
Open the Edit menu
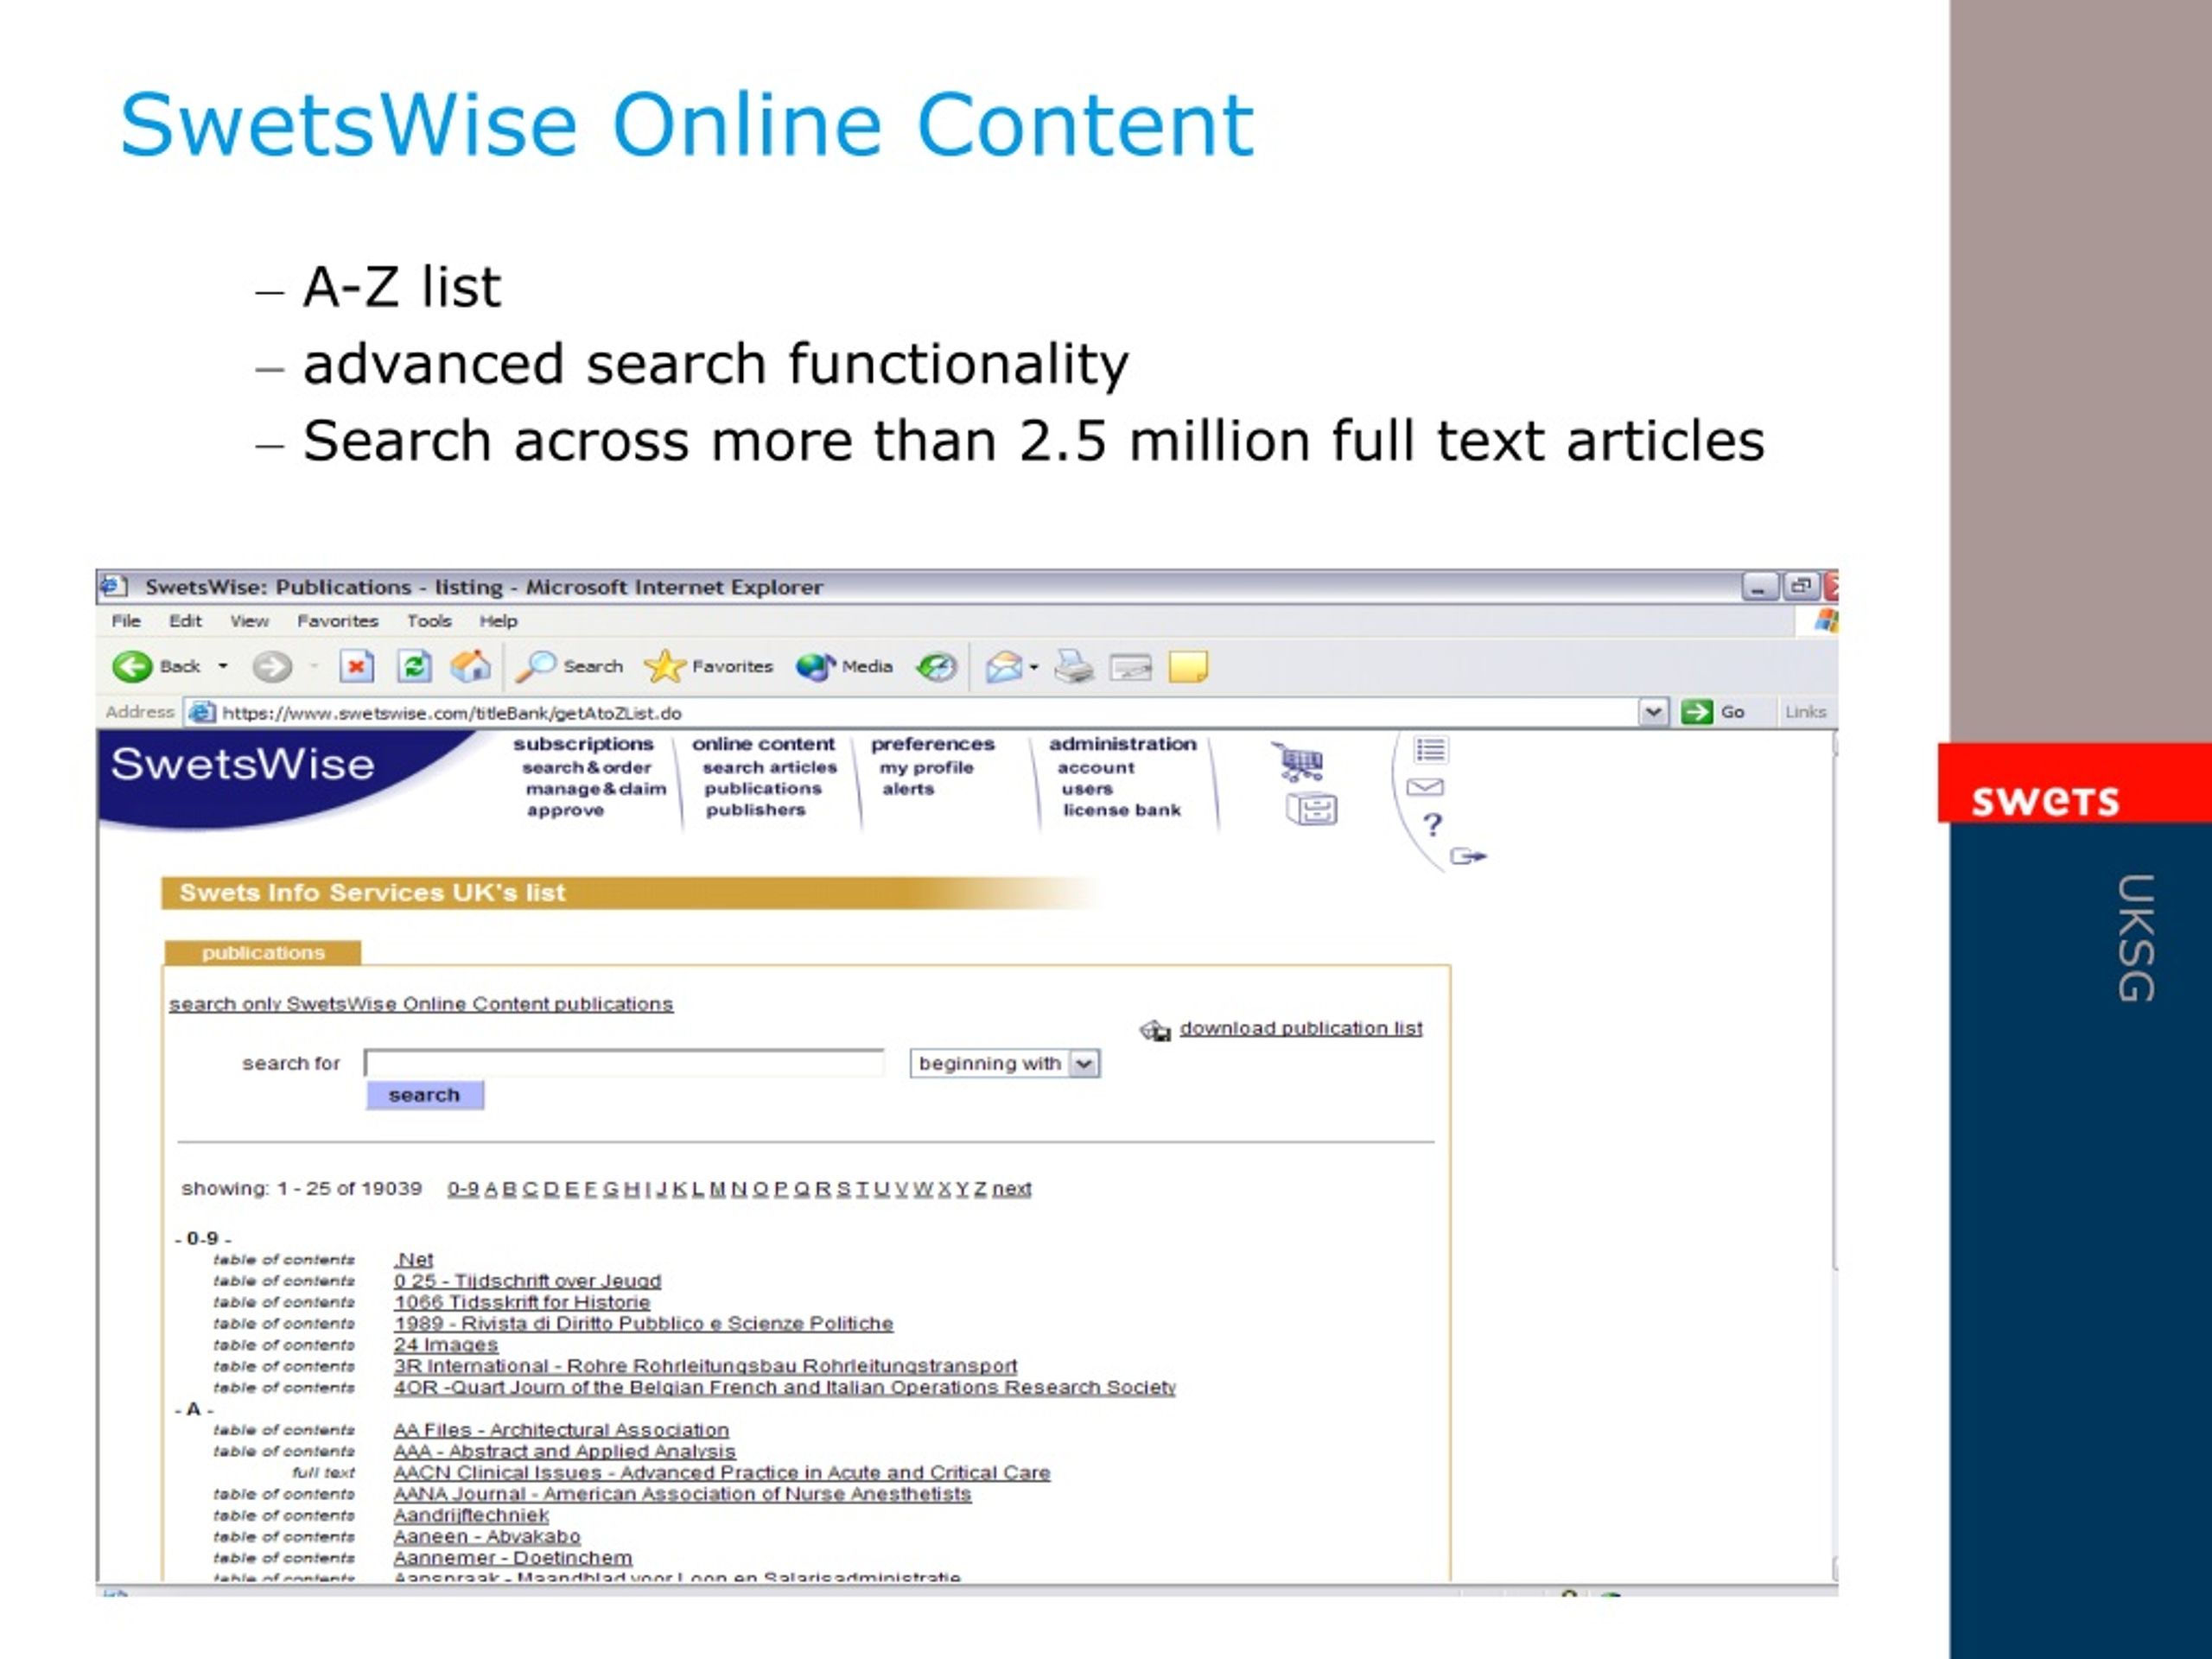(185, 621)
